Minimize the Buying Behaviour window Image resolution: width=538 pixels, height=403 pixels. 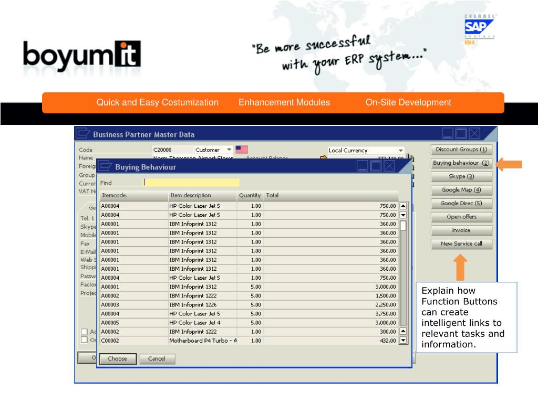[x=363, y=166]
